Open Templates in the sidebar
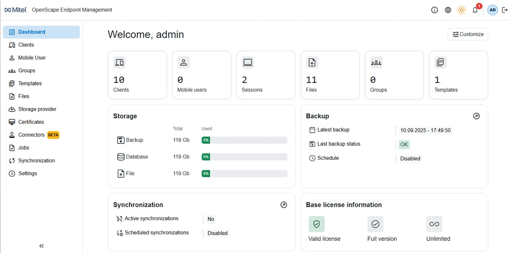This screenshot has height=253, width=510. (x=41, y=83)
